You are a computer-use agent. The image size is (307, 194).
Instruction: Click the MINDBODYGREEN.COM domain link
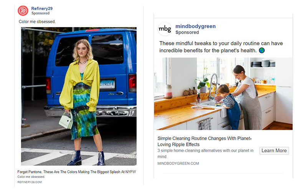pyautogui.click(x=178, y=163)
